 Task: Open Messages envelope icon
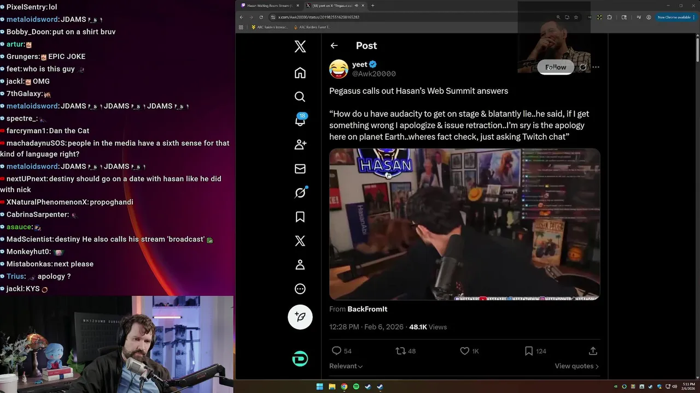[x=300, y=169]
